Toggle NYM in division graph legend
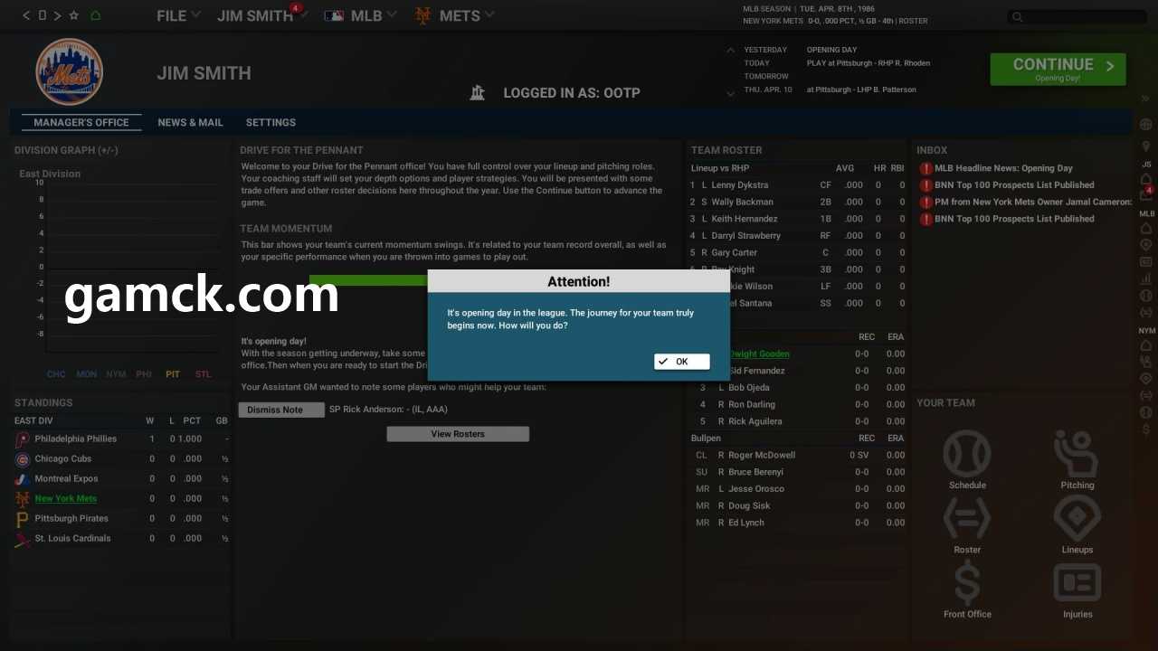Screen dimensions: 1158x651 point(116,374)
